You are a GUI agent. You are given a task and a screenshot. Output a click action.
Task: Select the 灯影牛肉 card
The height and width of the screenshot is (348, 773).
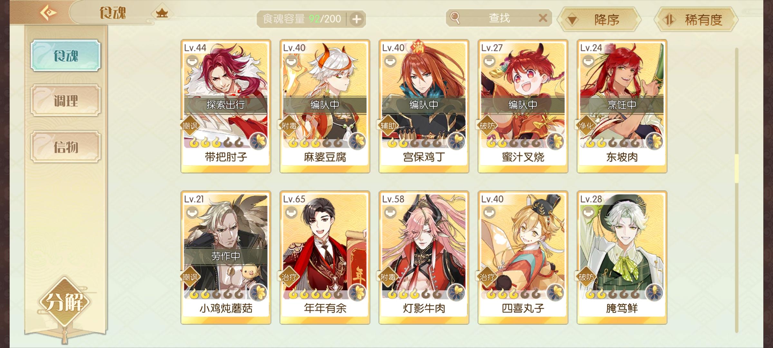pyautogui.click(x=424, y=257)
